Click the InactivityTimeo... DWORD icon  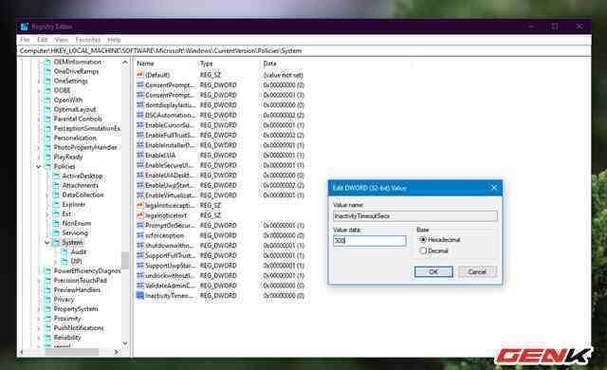pos(140,296)
